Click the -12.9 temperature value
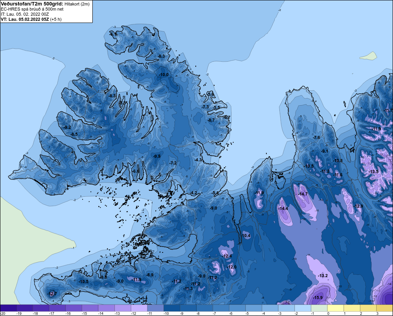Viewport: 393px width, 316px height. coord(358,206)
